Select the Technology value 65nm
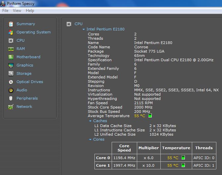Viewport: 222px width, 175px height. (139, 56)
